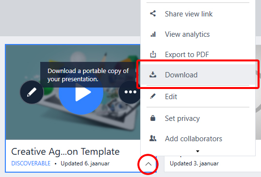
Task: Click the people icon for collaborators
Action: (x=153, y=138)
